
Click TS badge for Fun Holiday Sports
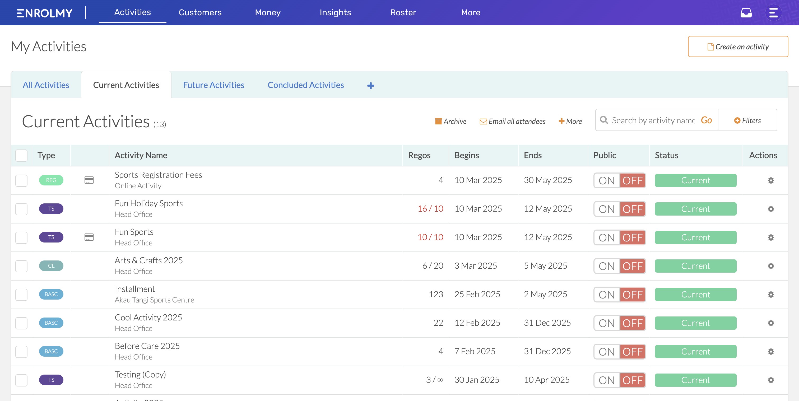coord(51,209)
